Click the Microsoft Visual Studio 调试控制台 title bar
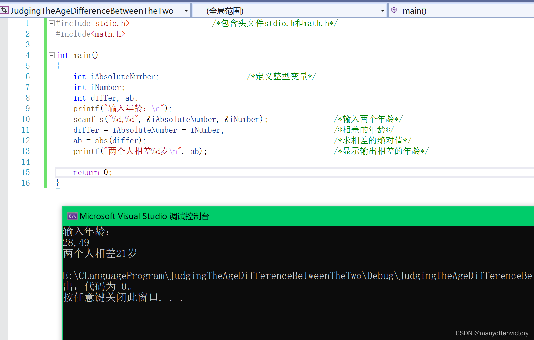 tap(298, 216)
